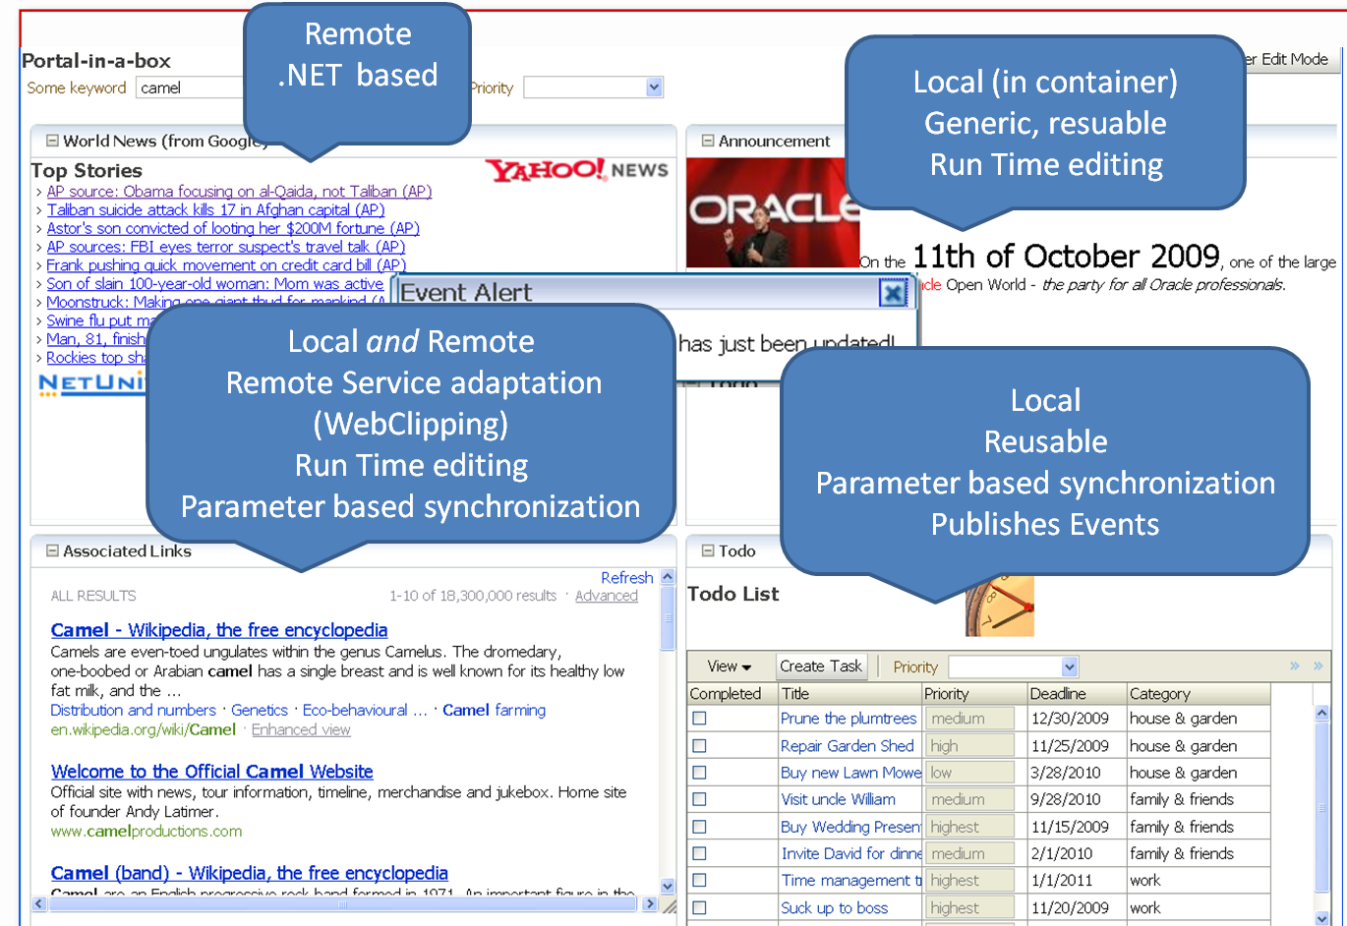
Task: Click down arrow of Associated Links scrollbar
Action: point(668,886)
